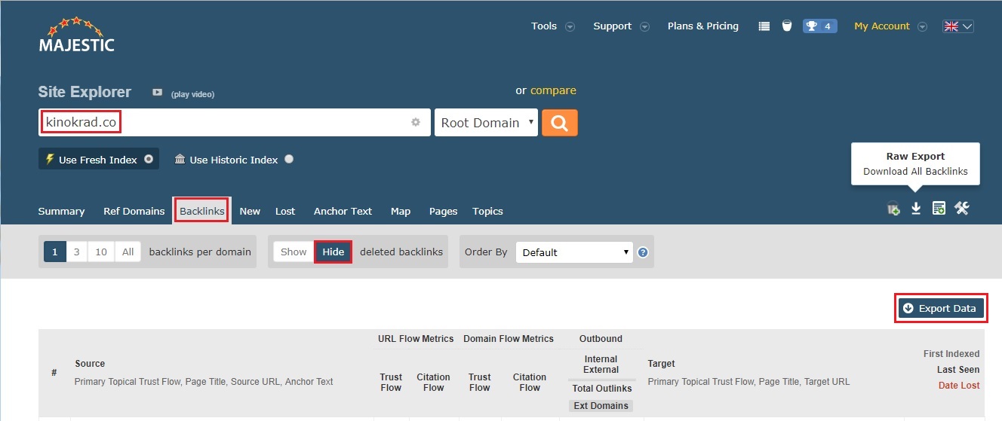Click the play video icon beside Site Explorer
Image resolution: width=1002 pixels, height=421 pixels.
(158, 93)
